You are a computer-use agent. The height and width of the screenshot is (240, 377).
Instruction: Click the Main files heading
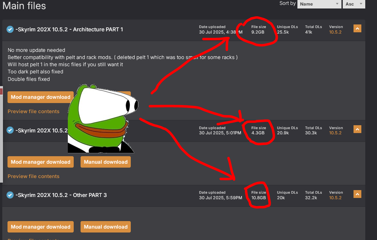(24, 6)
